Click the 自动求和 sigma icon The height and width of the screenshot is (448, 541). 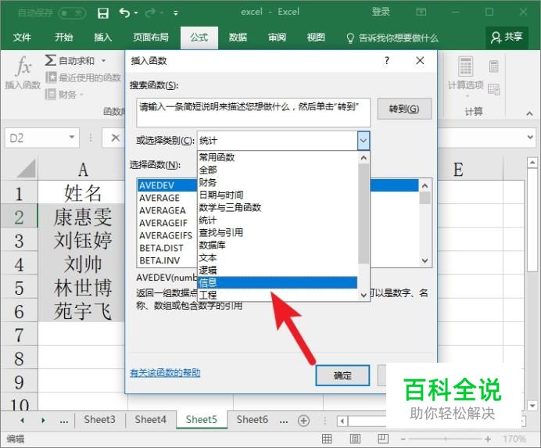tap(50, 60)
